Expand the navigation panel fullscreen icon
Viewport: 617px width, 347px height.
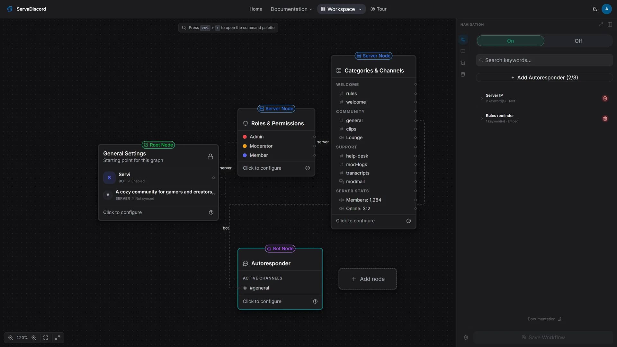click(601, 24)
